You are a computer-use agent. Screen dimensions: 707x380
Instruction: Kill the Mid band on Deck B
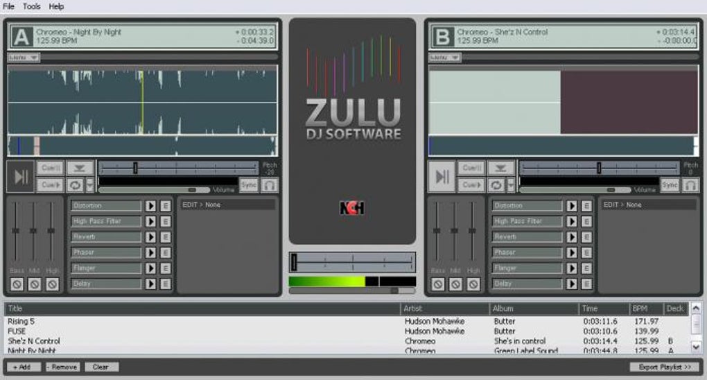[x=455, y=284]
